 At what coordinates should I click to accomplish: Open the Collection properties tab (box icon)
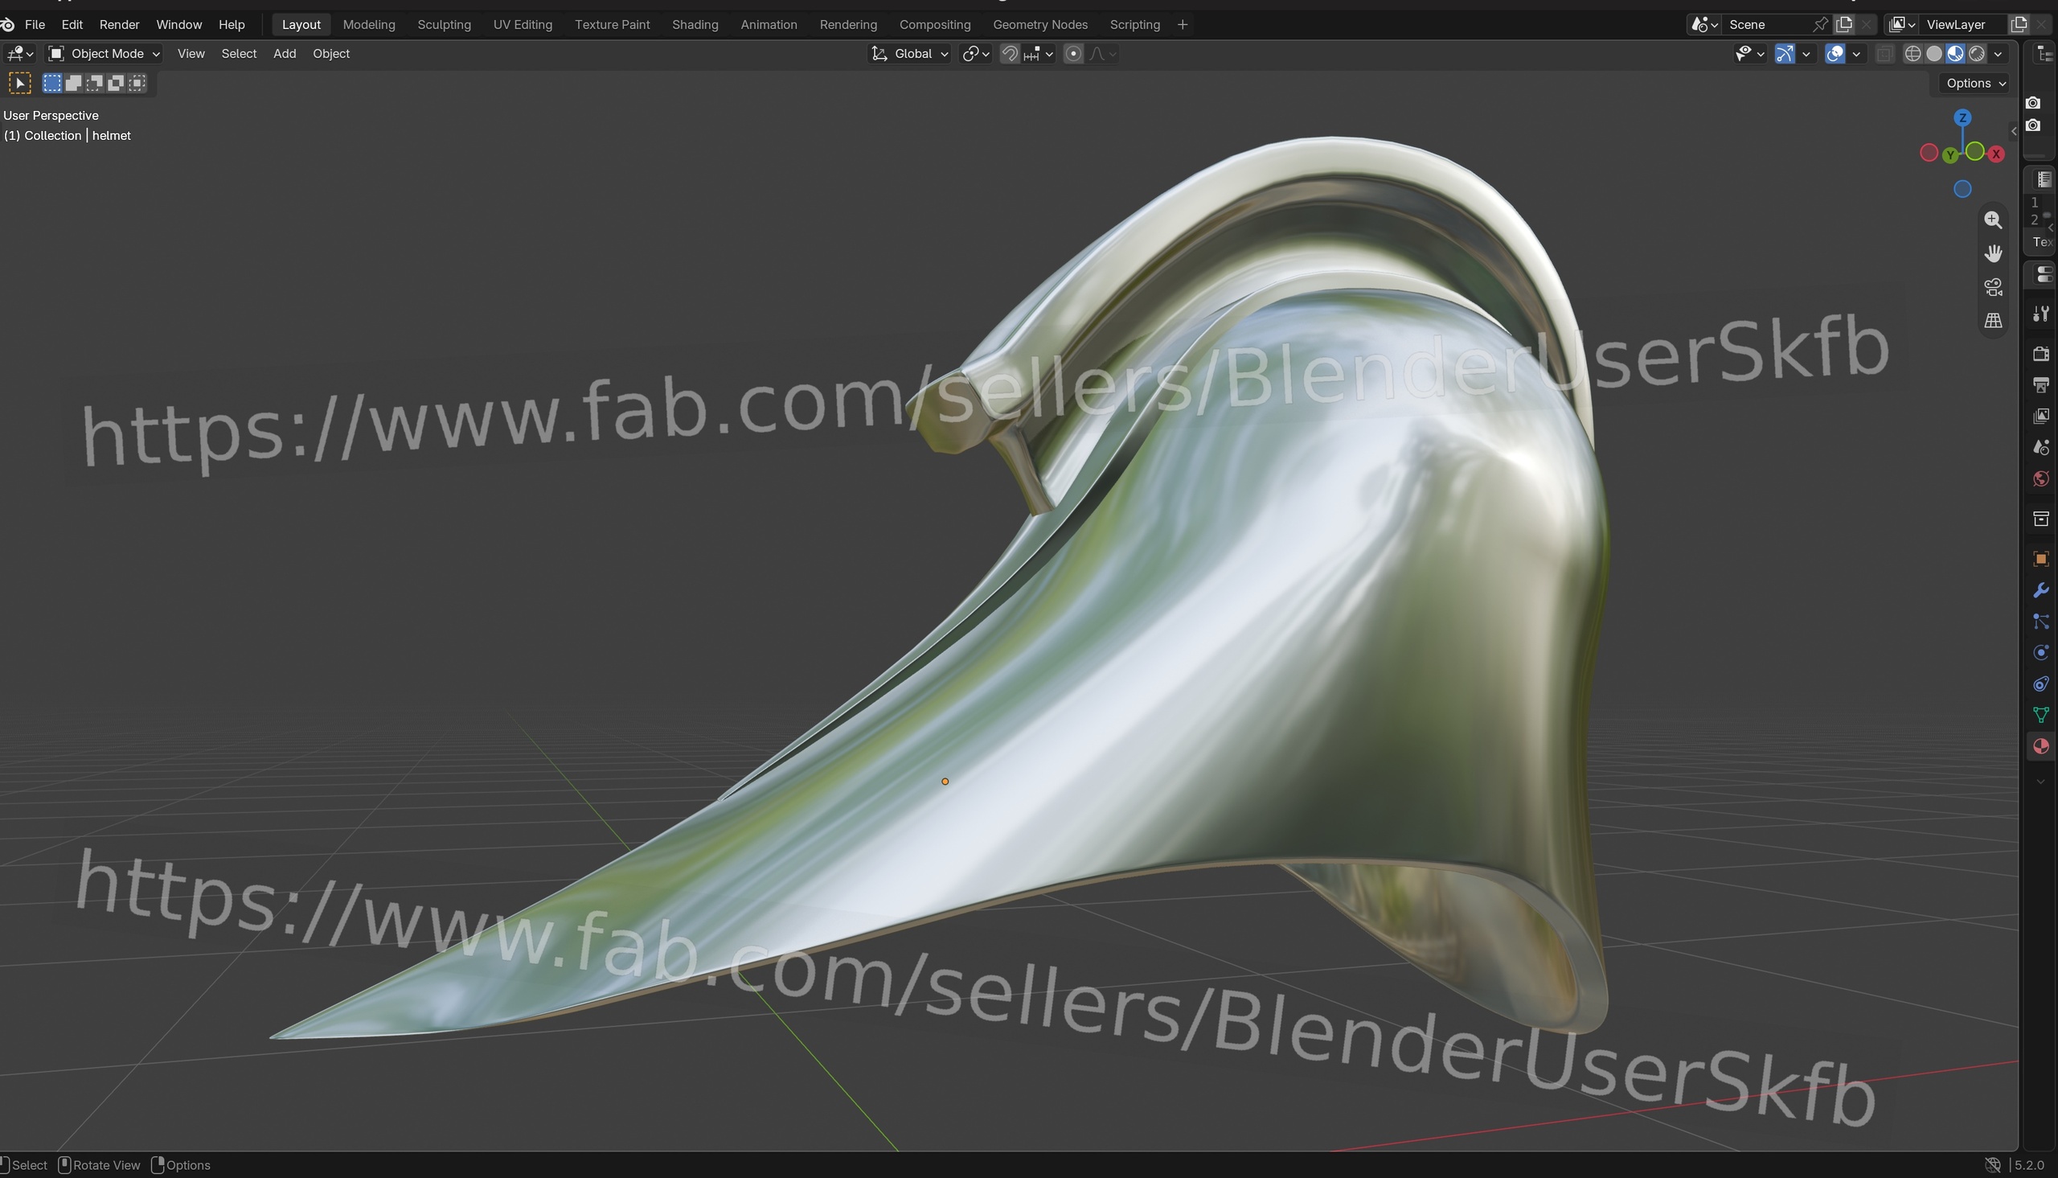(2040, 519)
